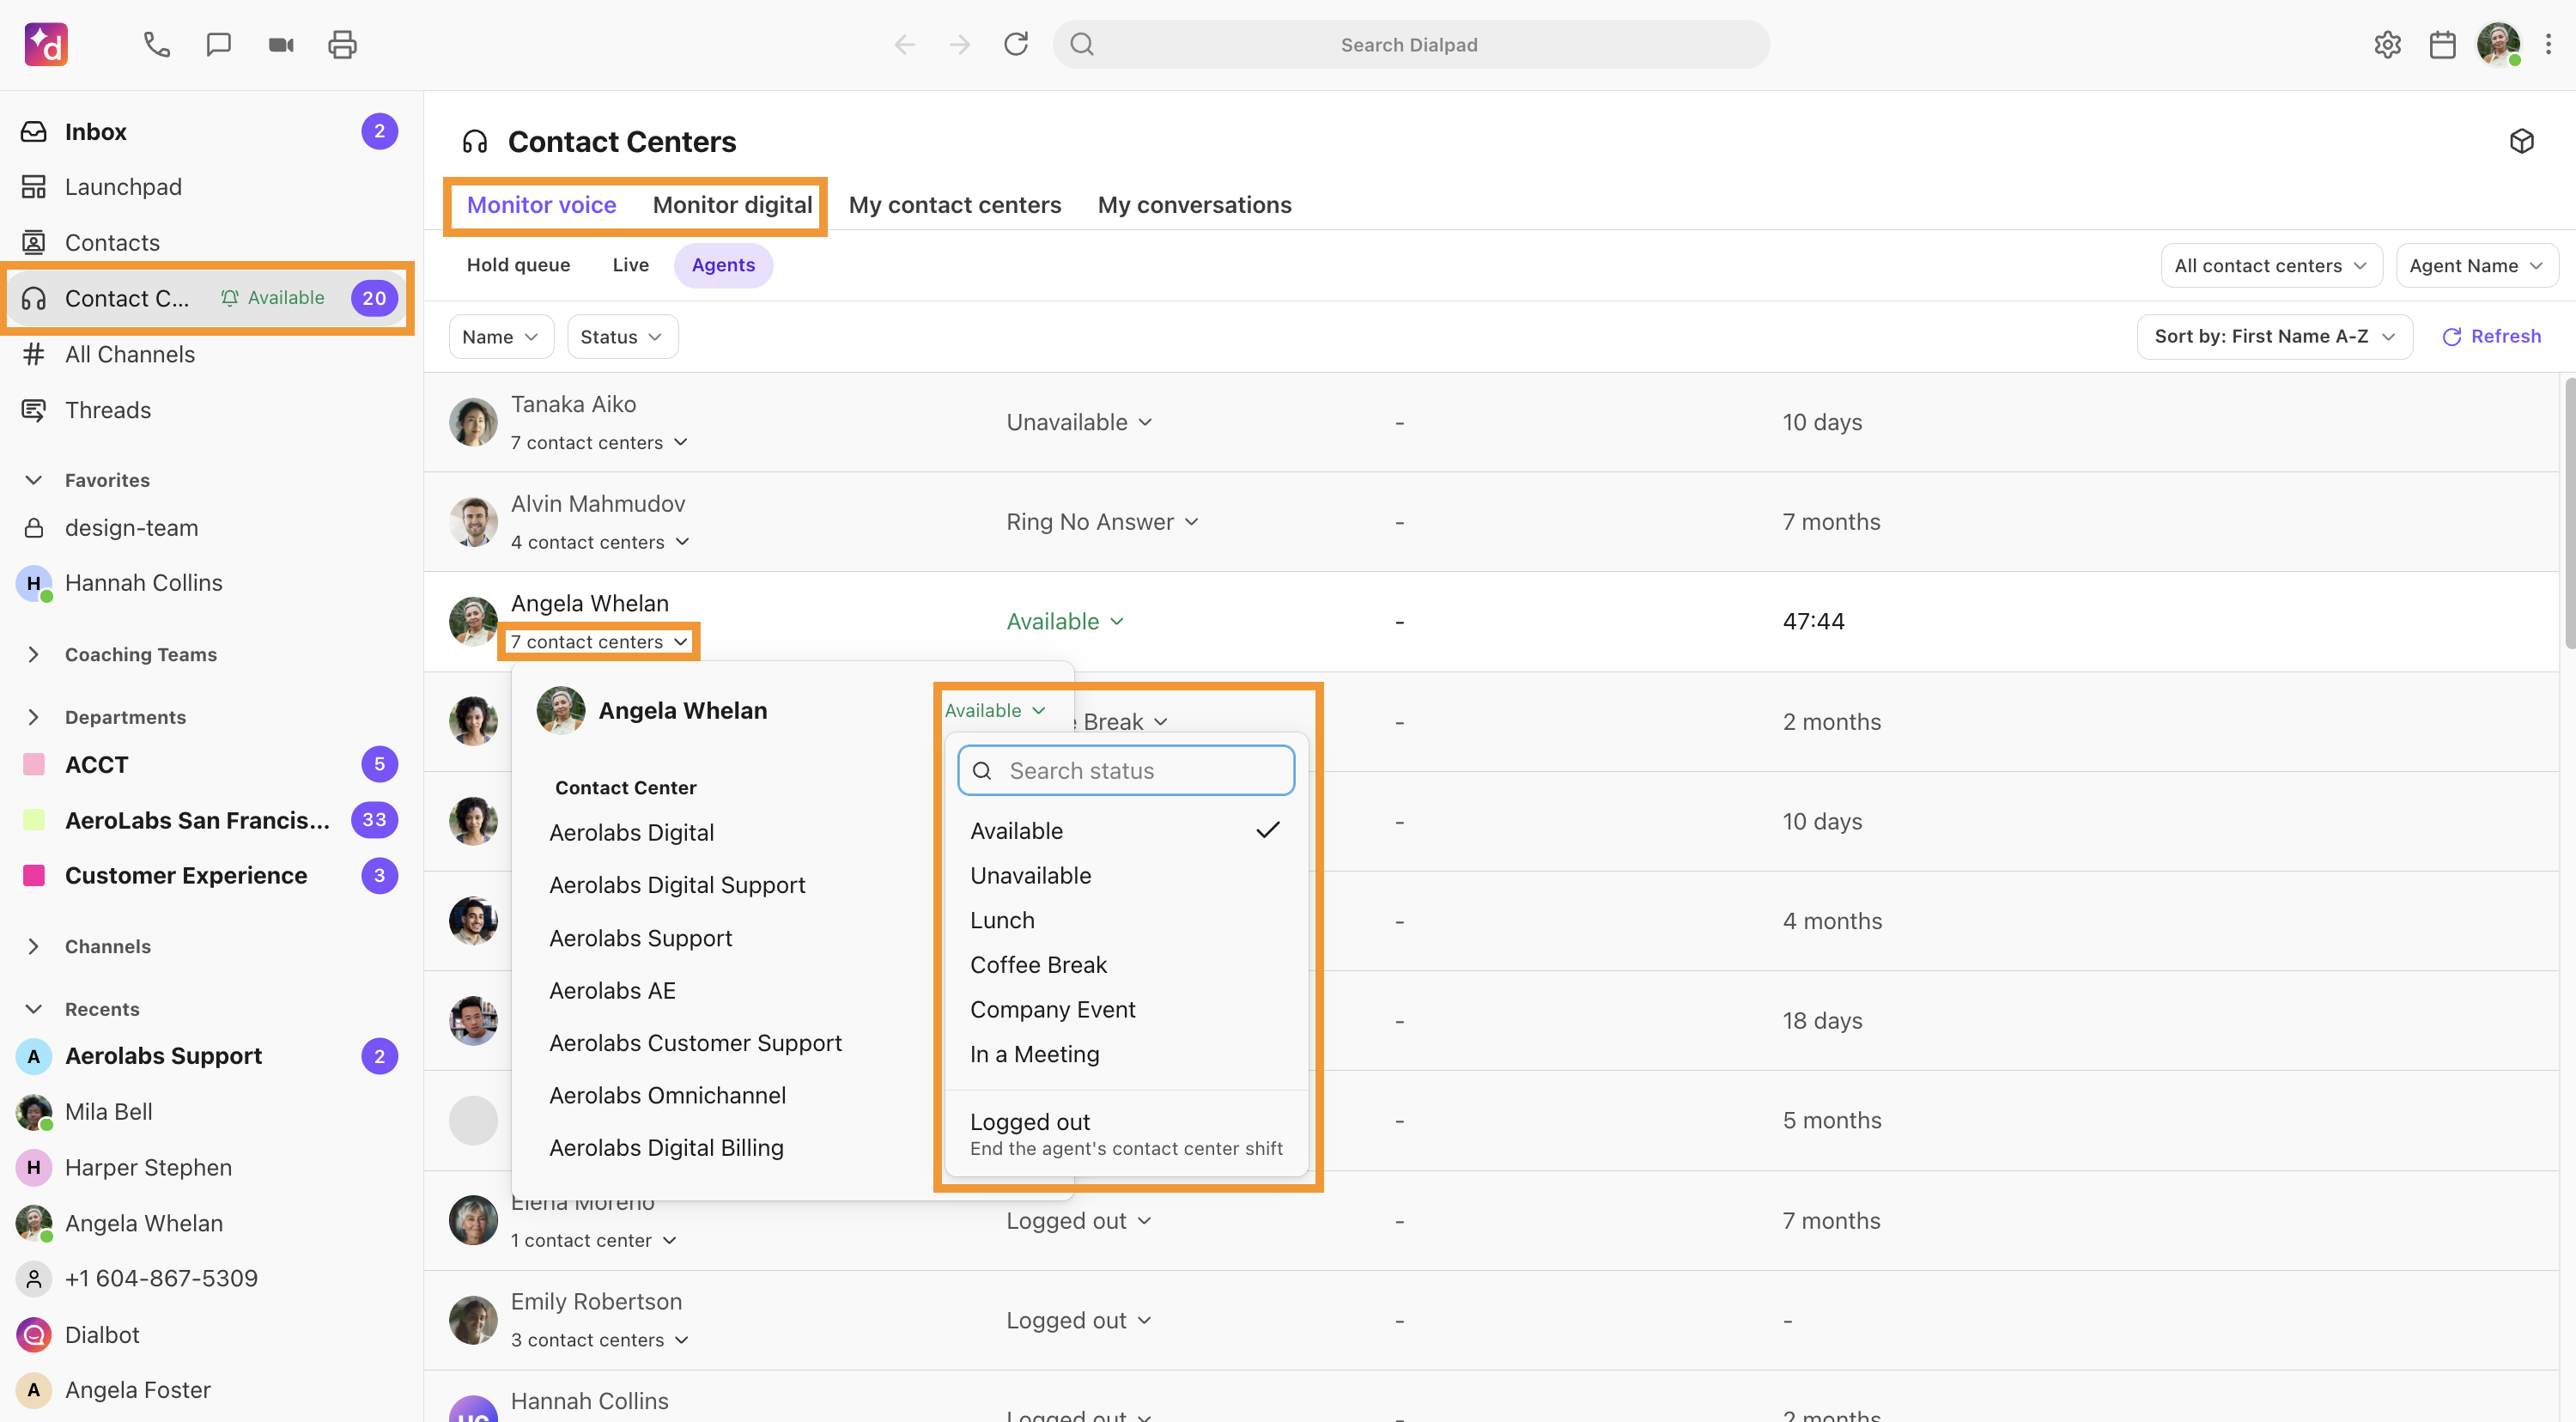Viewport: 2576px width, 1422px height.
Task: Reload using the circular refresh icon
Action: click(x=1016, y=44)
